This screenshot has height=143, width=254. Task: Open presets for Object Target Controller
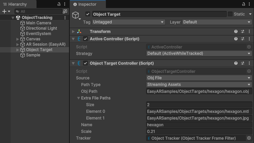coord(243,63)
